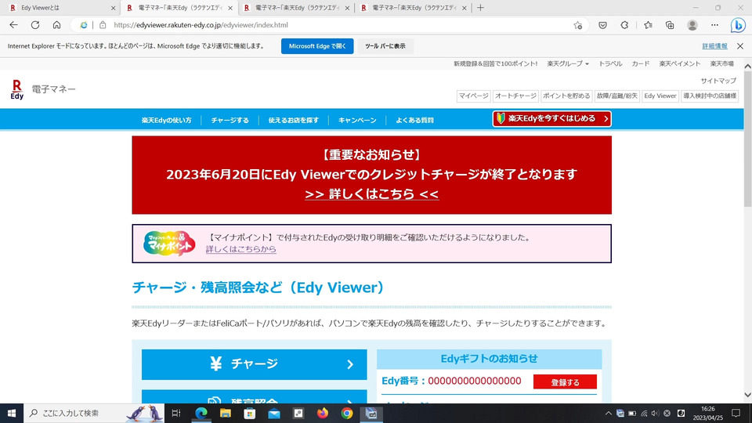Open 使えるお店を探す menu item
This screenshot has height=423, width=752.
(293, 120)
